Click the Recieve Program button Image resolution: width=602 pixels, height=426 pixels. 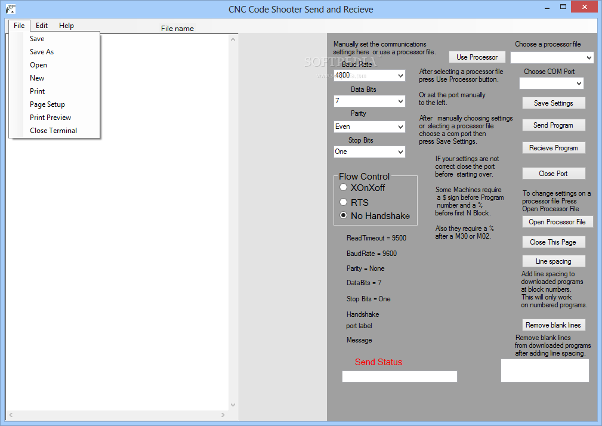[x=553, y=148]
